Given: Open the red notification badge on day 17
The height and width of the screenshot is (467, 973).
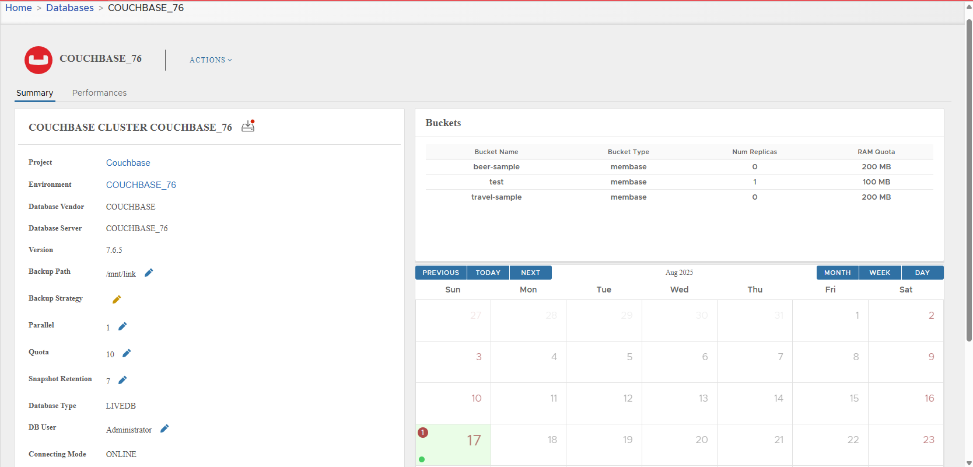Looking at the screenshot, I should coord(423,433).
